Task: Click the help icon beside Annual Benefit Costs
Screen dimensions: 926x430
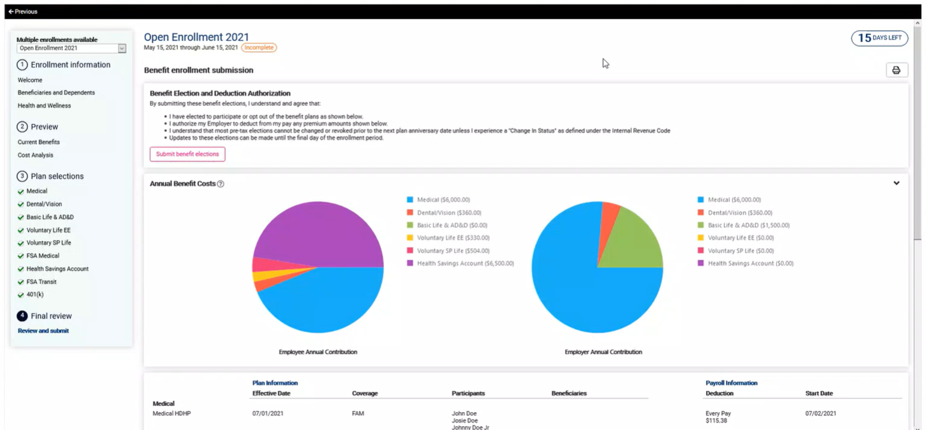Action: pyautogui.click(x=221, y=184)
